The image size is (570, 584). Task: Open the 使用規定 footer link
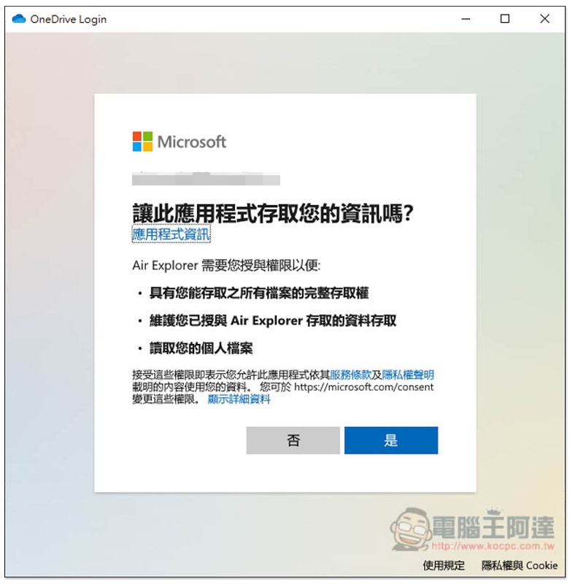(x=444, y=565)
